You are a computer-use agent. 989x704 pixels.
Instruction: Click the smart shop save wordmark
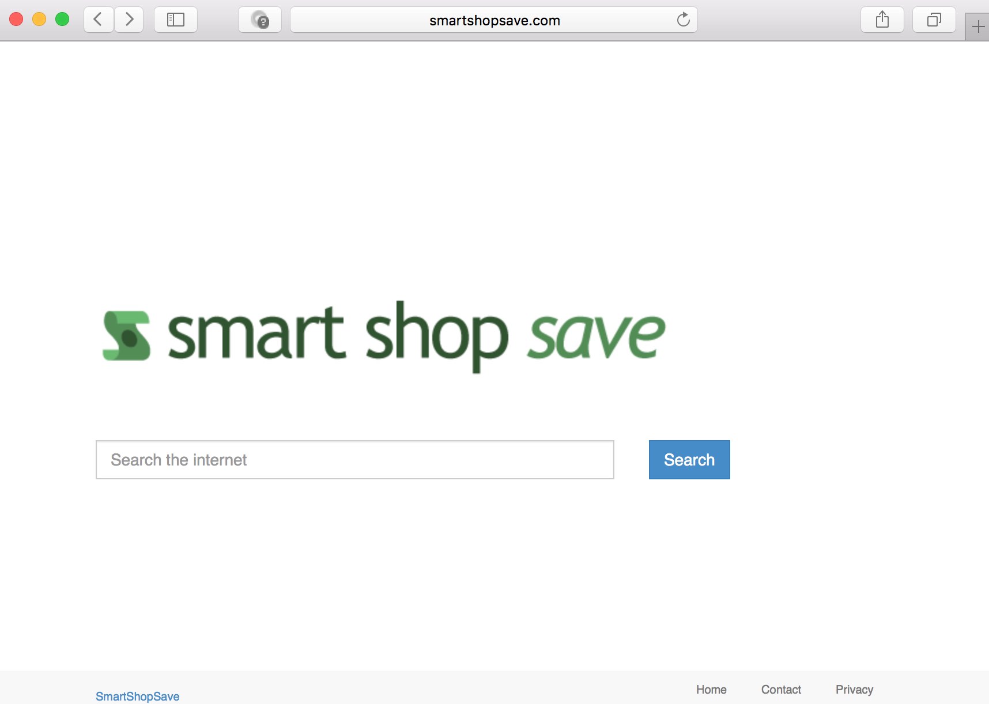416,336
